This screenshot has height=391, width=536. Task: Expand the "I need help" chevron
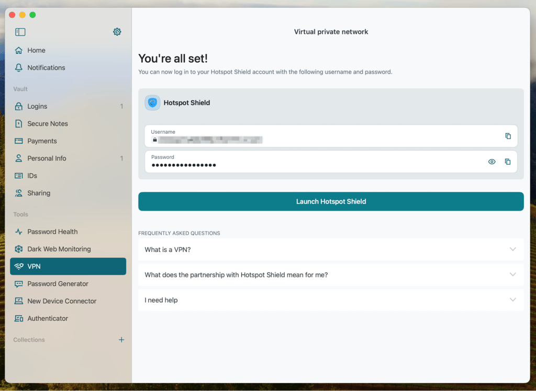(513, 300)
